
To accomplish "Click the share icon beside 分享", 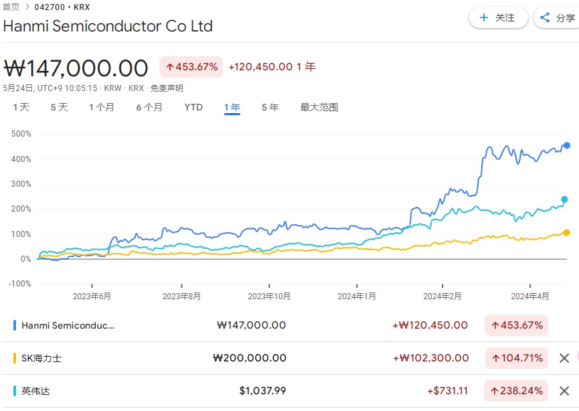I will [x=545, y=18].
